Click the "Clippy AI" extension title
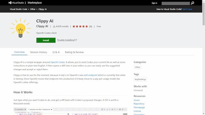 click(x=45, y=21)
